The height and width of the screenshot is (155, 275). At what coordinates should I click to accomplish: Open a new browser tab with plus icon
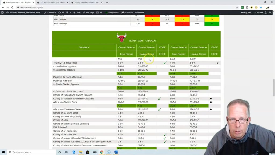(x=107, y=2)
